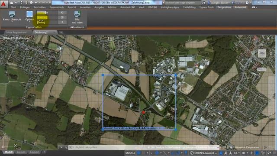Toggle grid display in status bar
The image size is (277, 156).
(x=139, y=153)
